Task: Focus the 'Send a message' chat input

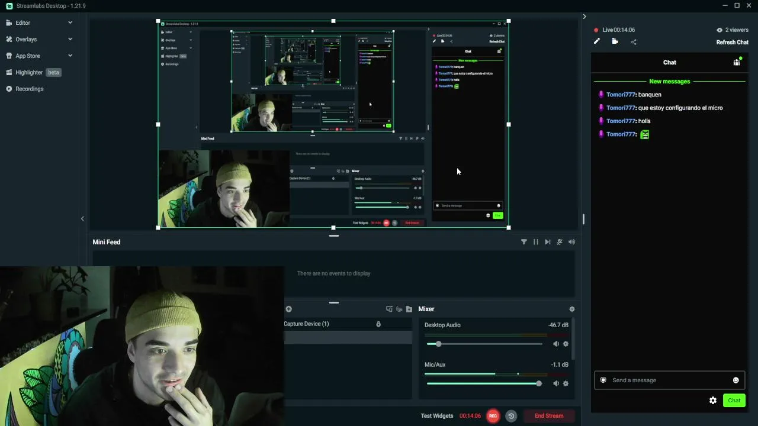Action: point(669,380)
